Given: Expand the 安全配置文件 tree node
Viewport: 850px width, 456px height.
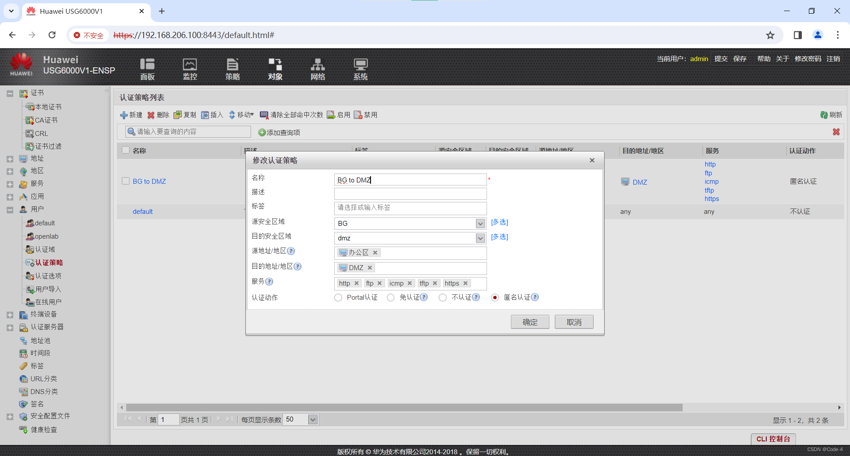Looking at the screenshot, I should [x=10, y=417].
